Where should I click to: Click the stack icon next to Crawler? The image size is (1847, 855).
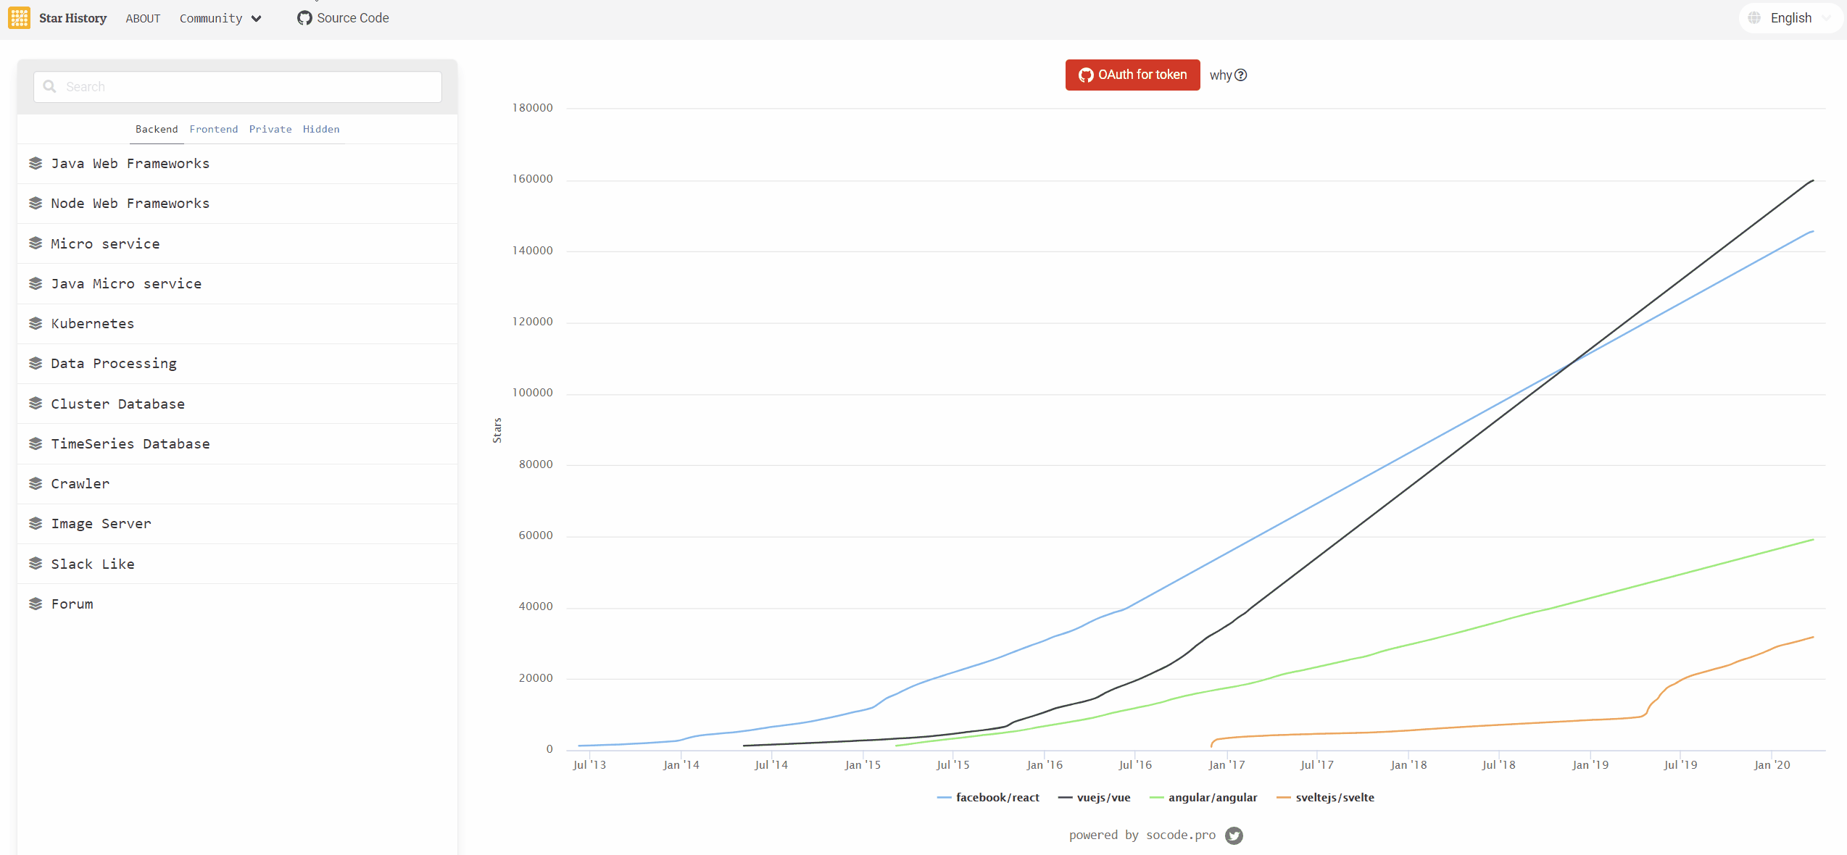pos(36,484)
